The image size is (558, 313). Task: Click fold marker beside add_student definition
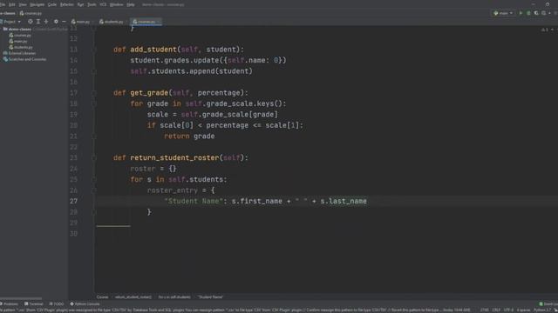(94, 50)
